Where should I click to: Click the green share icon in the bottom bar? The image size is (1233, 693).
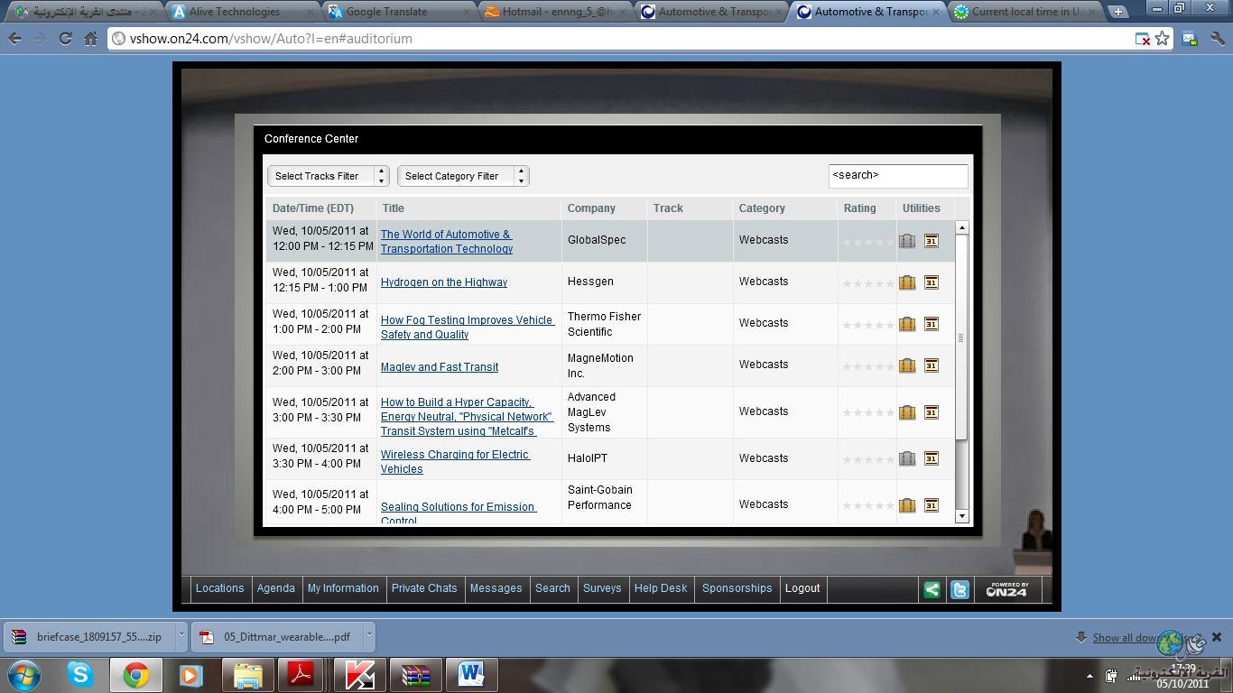tap(932, 589)
